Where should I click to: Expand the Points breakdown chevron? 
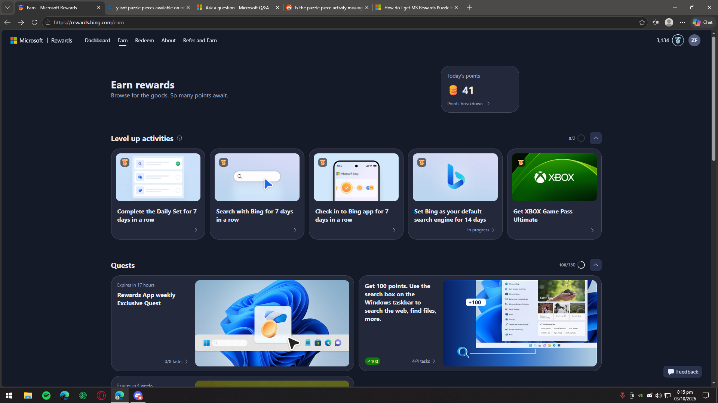[x=488, y=104]
